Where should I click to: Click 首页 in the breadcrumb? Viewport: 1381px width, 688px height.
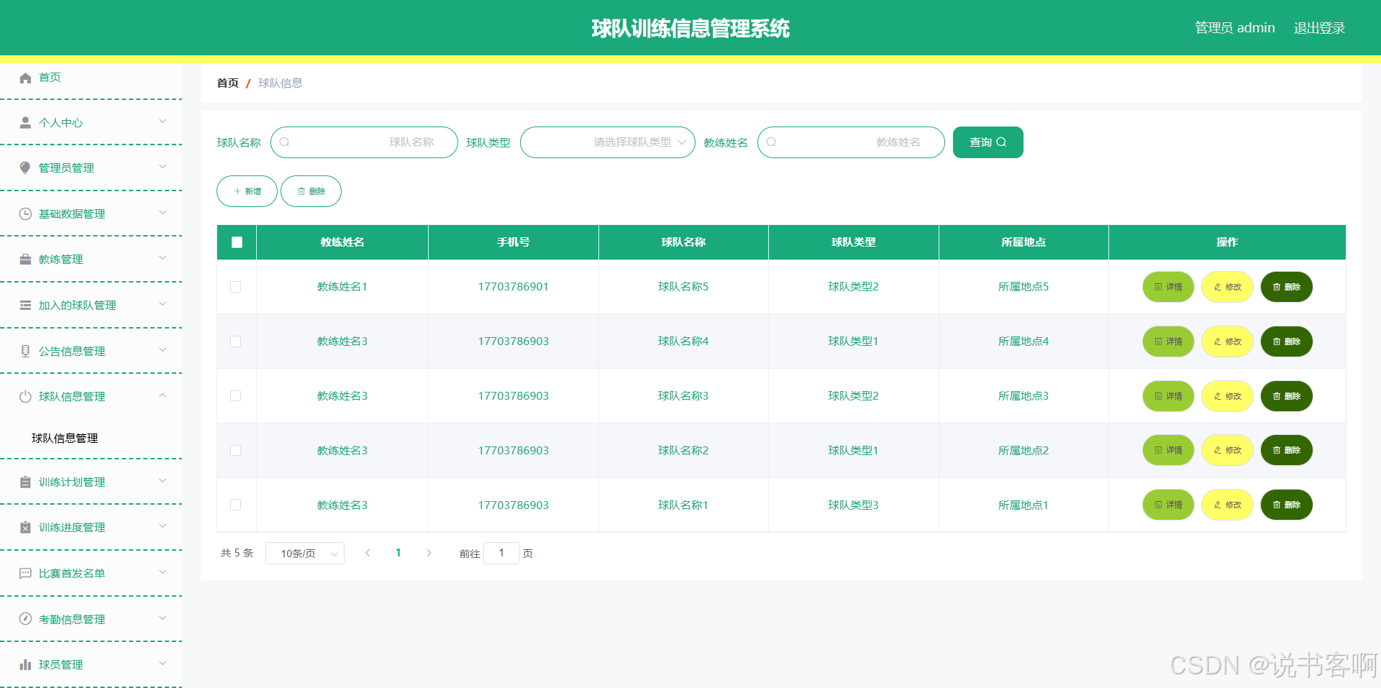click(227, 83)
